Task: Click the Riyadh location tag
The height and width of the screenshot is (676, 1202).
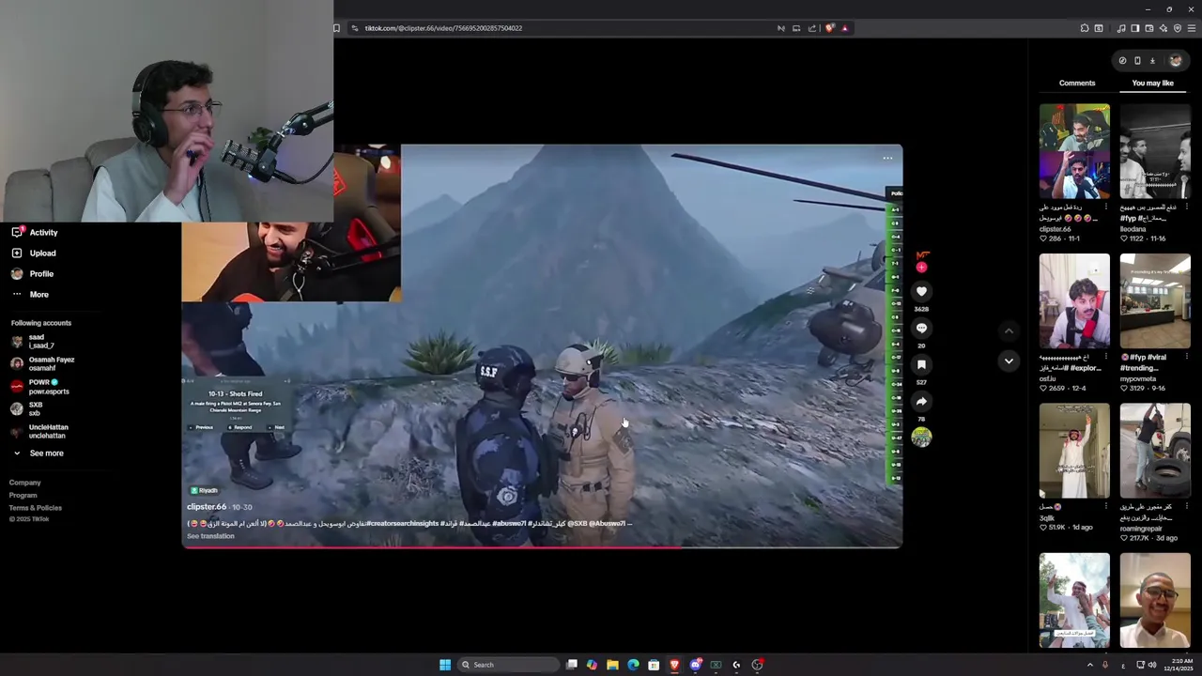Action: 204,490
